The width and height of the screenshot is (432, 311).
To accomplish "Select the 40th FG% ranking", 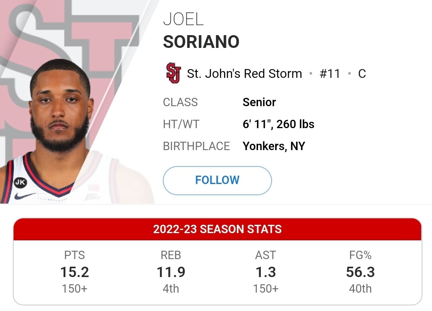I will [x=360, y=289].
